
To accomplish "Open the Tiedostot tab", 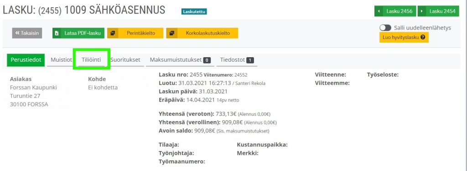I will pos(237,59).
